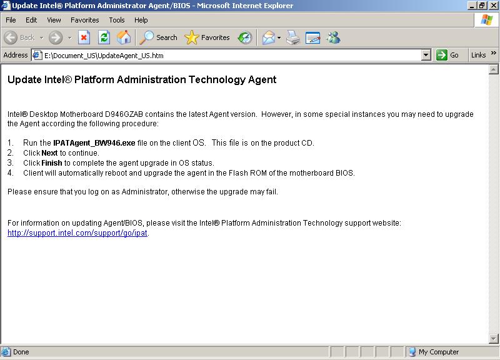Viewport: 500px width, 360px height.
Task: Open the support.intel.com ipat link
Action: coord(77,233)
